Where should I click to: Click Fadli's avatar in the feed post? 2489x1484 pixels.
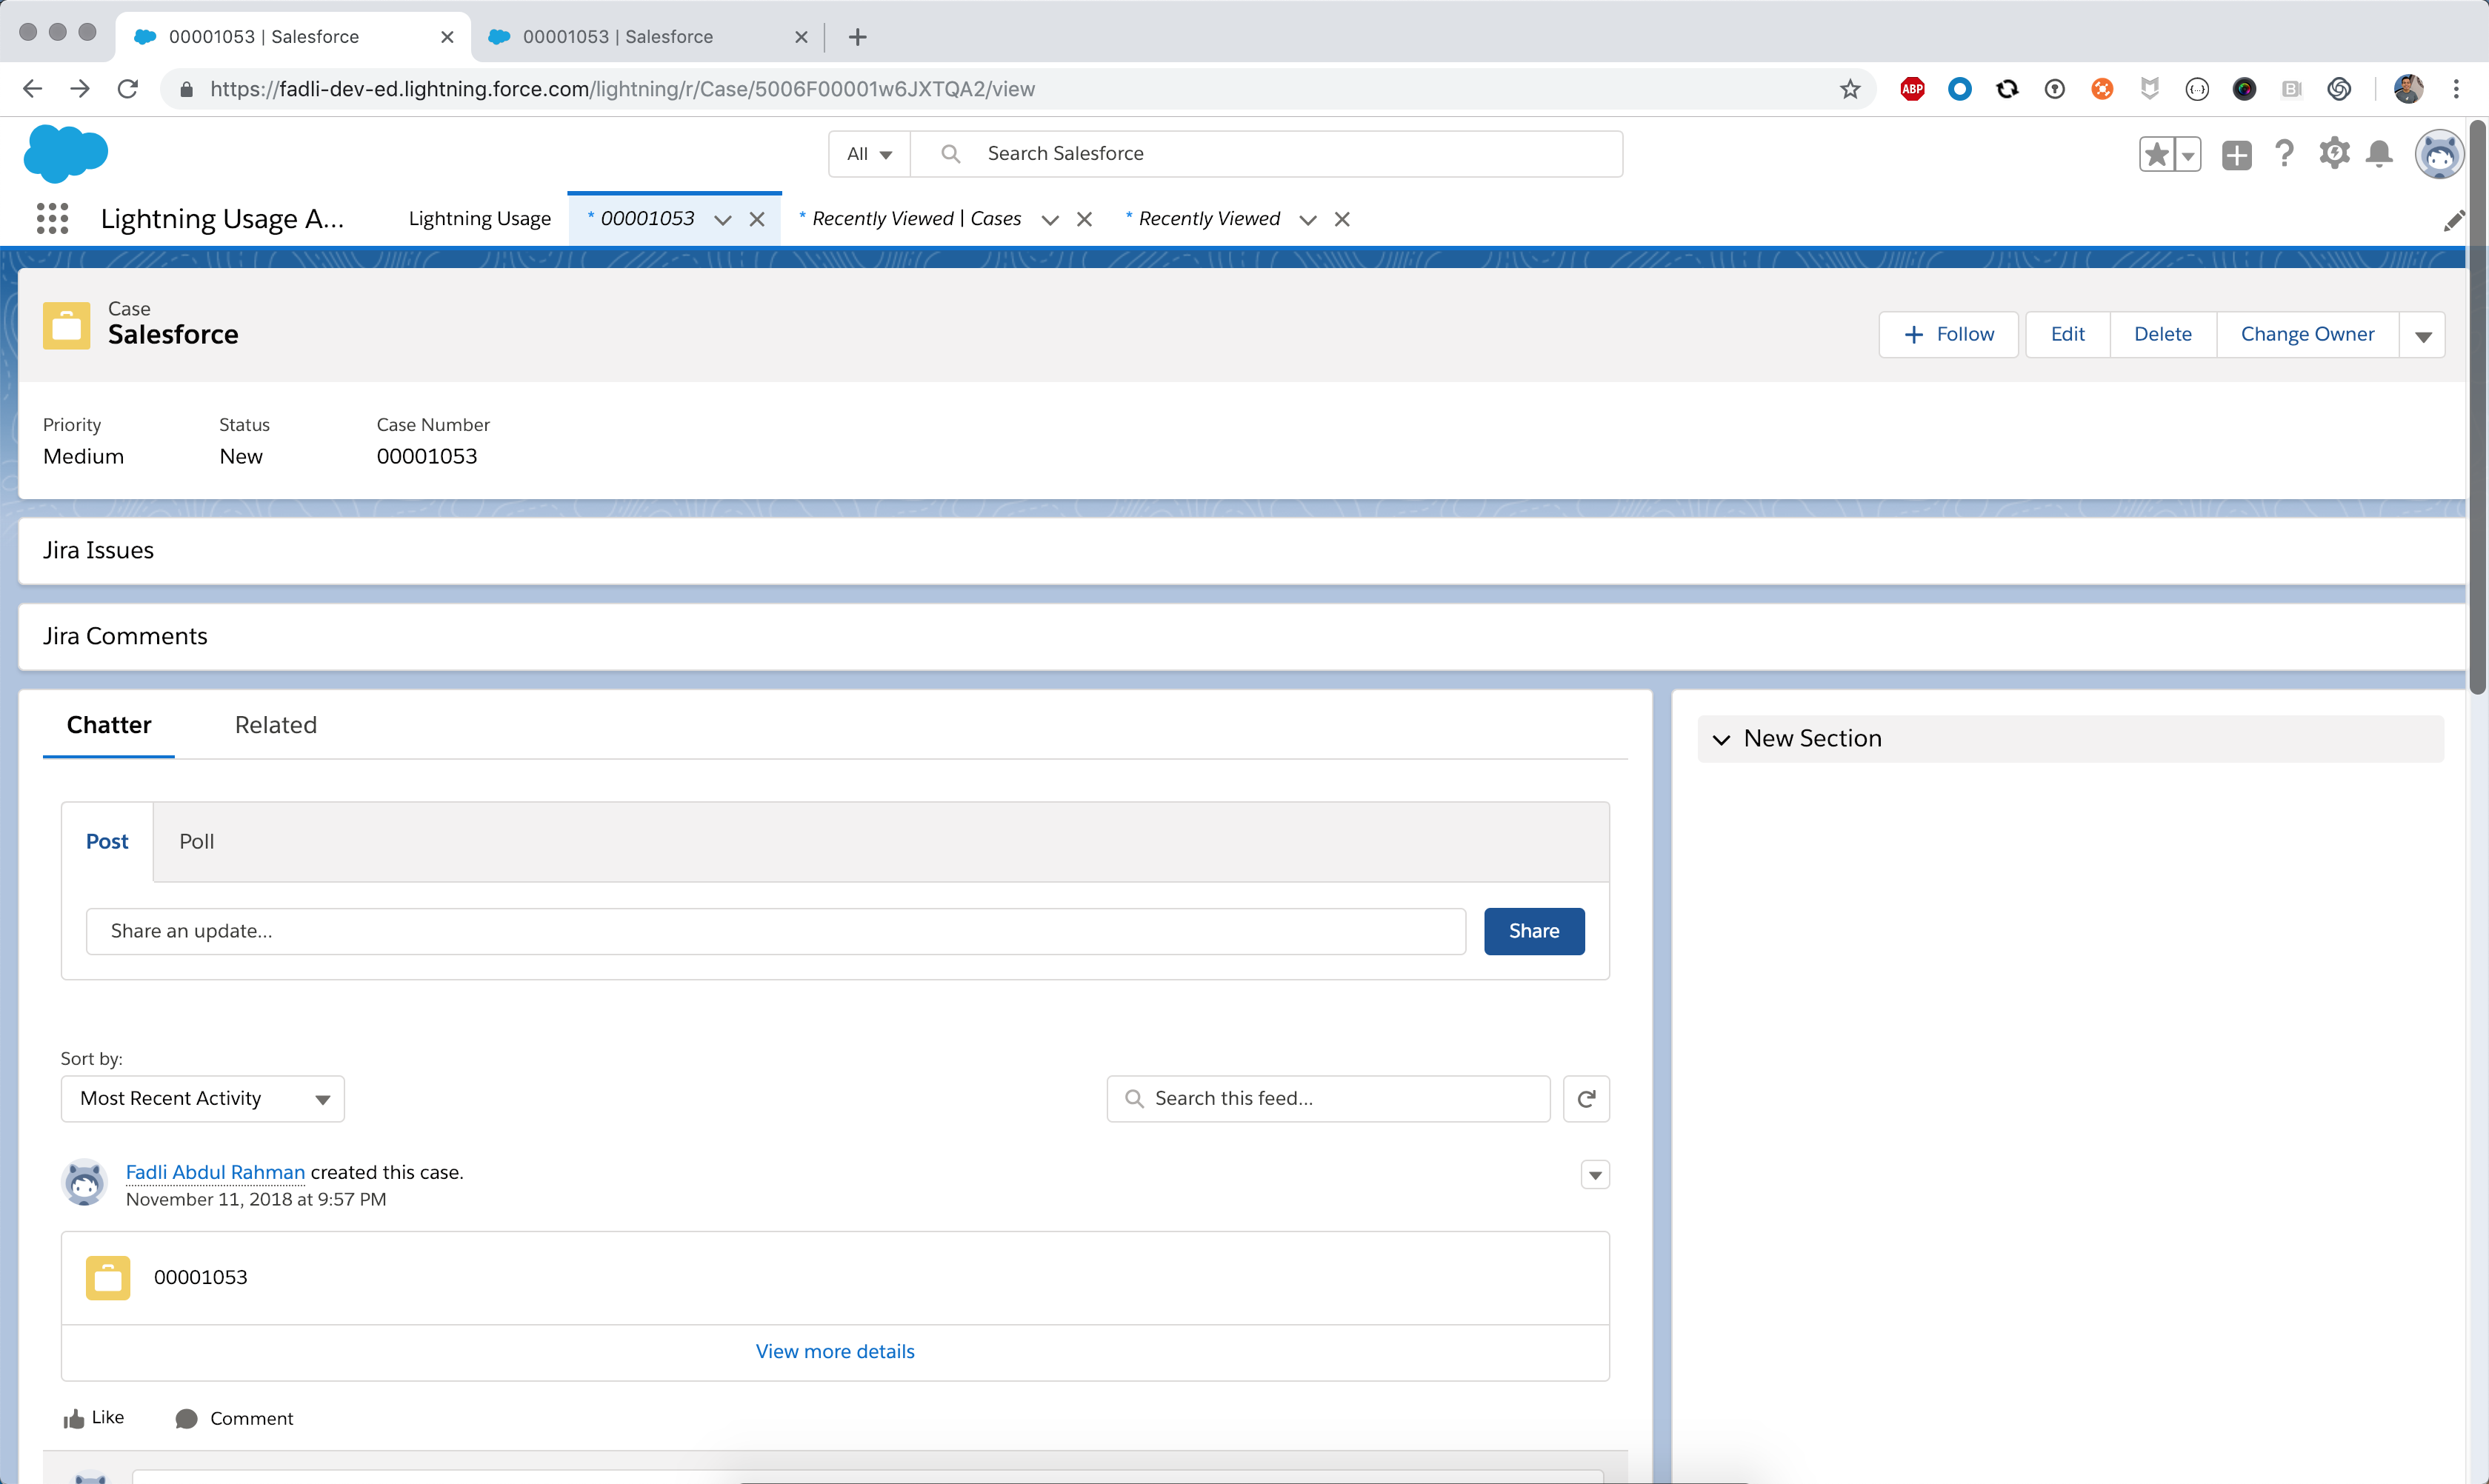point(84,1183)
